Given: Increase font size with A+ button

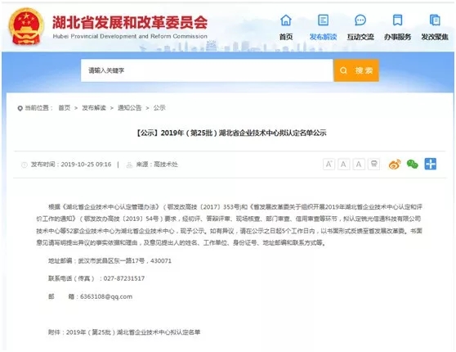Looking at the screenshot, I should tap(329, 165).
